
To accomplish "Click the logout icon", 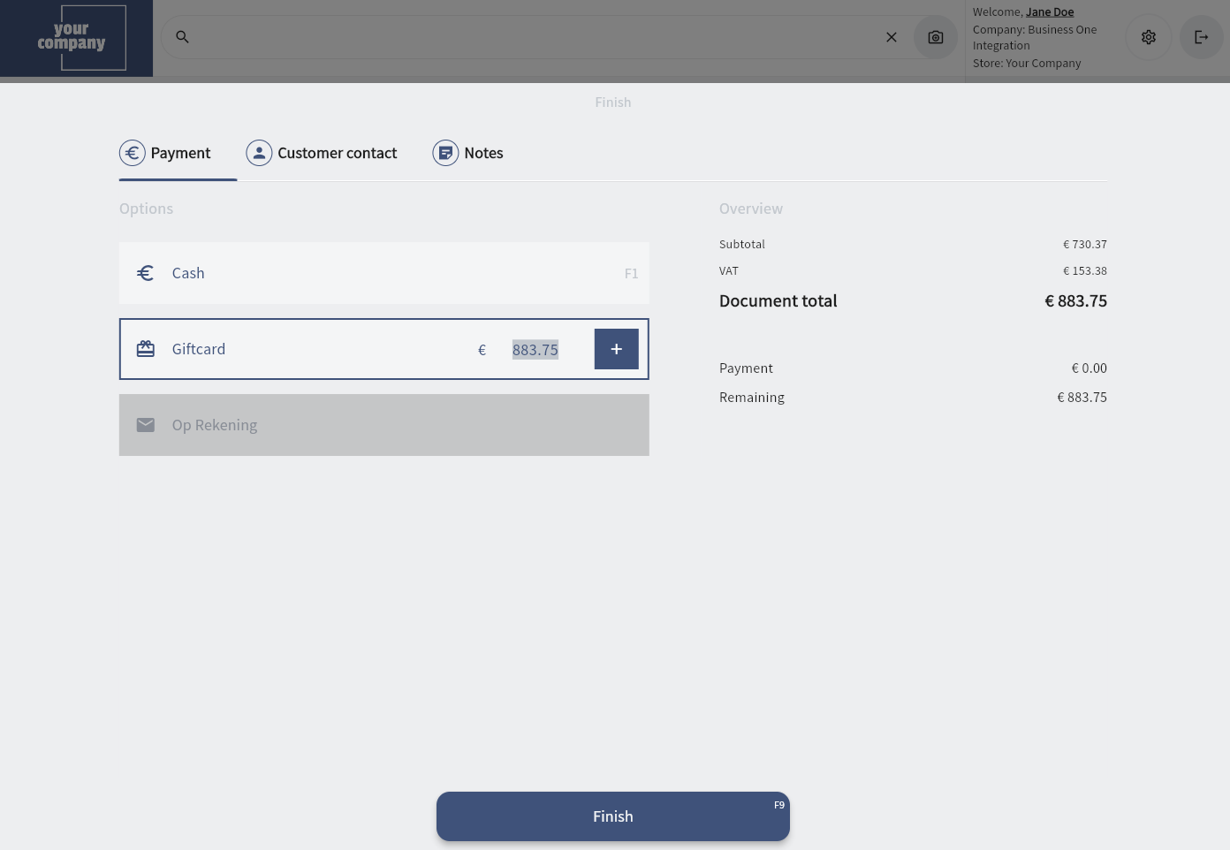I will (1202, 37).
